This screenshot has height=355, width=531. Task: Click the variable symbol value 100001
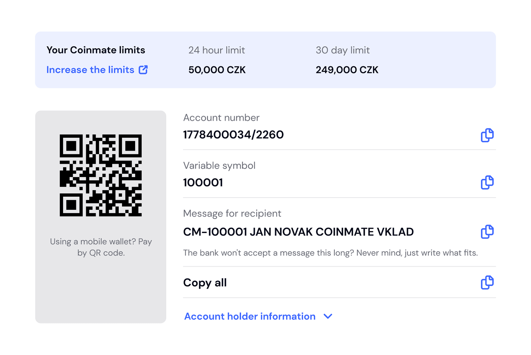pyautogui.click(x=203, y=182)
